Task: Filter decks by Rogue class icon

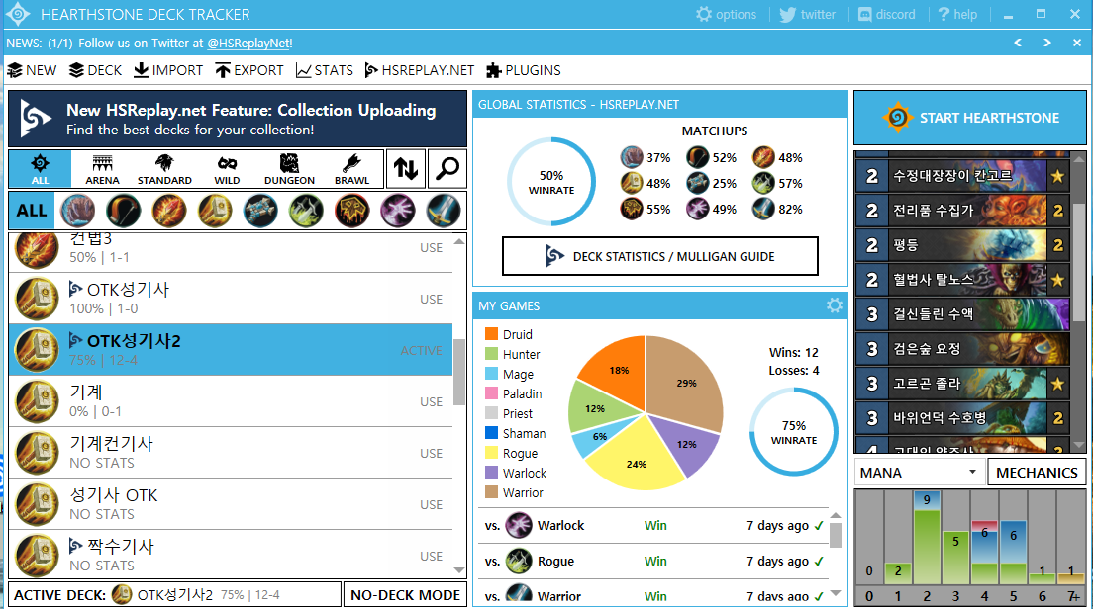Action: [x=306, y=211]
